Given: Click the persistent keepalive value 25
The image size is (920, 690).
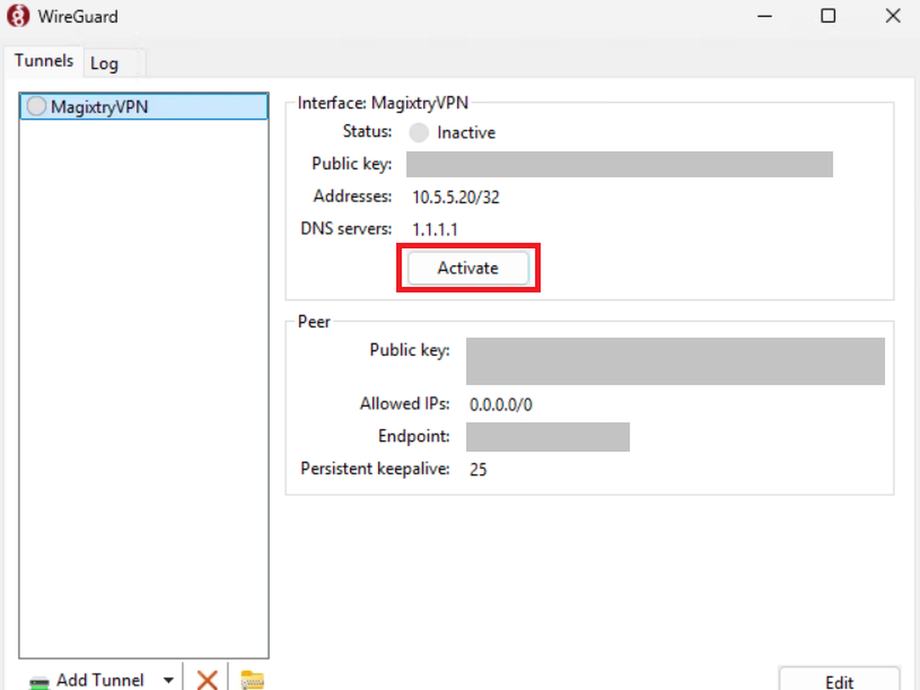Looking at the screenshot, I should 478,469.
